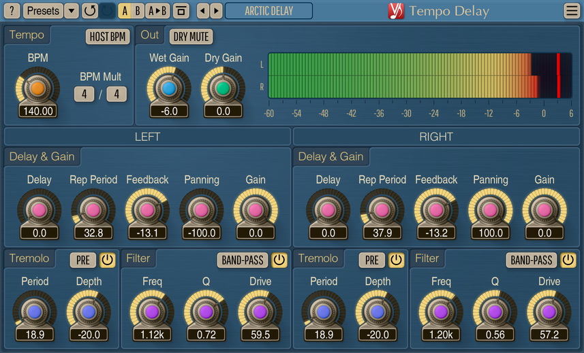Toggle the left Tremolo power button
584x353 pixels.
(x=108, y=260)
